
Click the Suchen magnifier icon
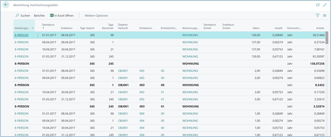17,15
